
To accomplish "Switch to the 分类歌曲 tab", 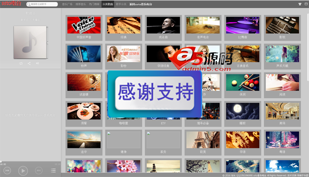I will pos(108,4).
